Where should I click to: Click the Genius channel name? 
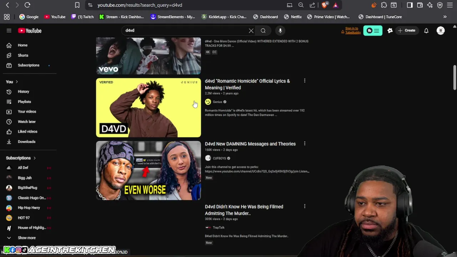(x=217, y=102)
